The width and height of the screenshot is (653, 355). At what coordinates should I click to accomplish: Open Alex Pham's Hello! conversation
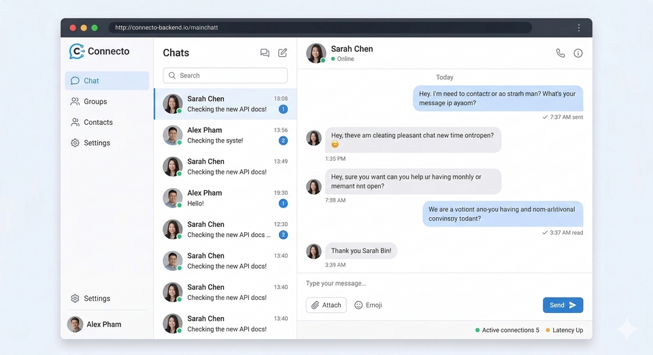[225, 198]
